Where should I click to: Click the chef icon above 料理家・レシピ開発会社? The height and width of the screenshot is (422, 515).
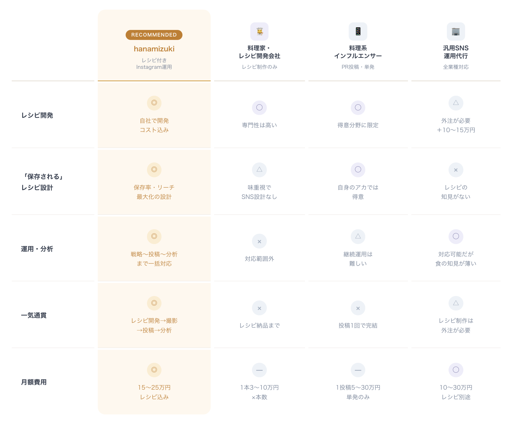(x=259, y=32)
